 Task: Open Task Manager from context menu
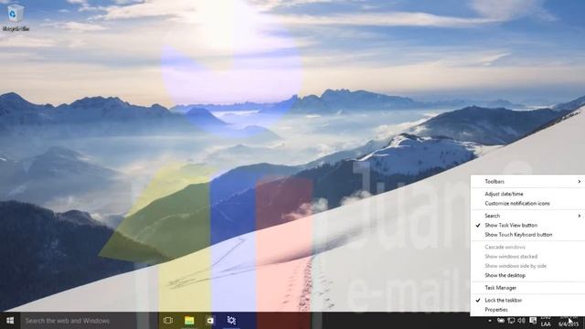(x=527, y=288)
